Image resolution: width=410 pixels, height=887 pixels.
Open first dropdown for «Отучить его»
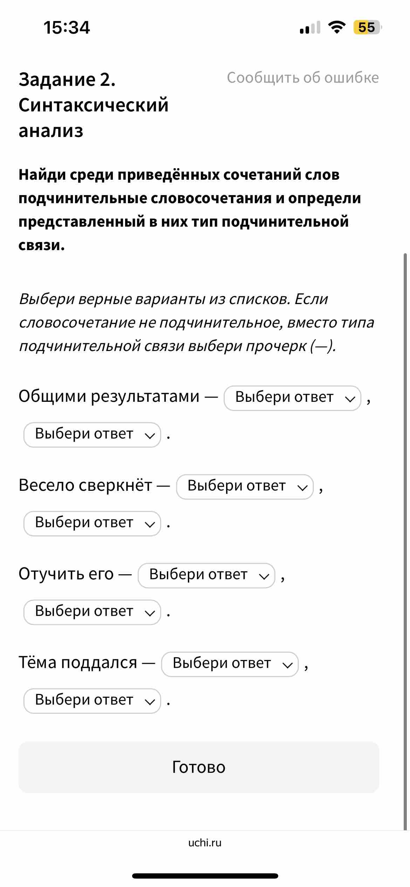click(206, 575)
